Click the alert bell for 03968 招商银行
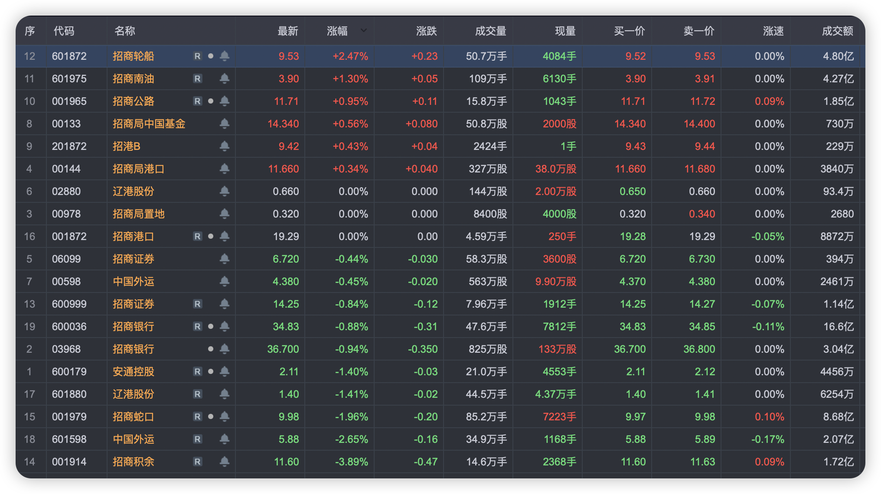The height and width of the screenshot is (494, 881). tap(225, 349)
